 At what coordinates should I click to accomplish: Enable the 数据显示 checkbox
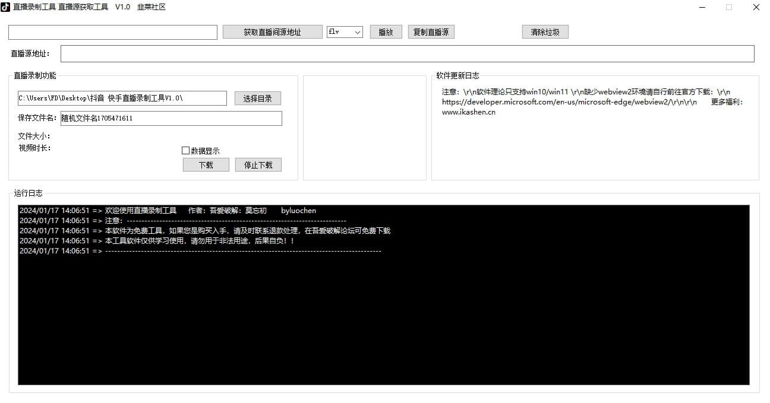click(x=185, y=150)
